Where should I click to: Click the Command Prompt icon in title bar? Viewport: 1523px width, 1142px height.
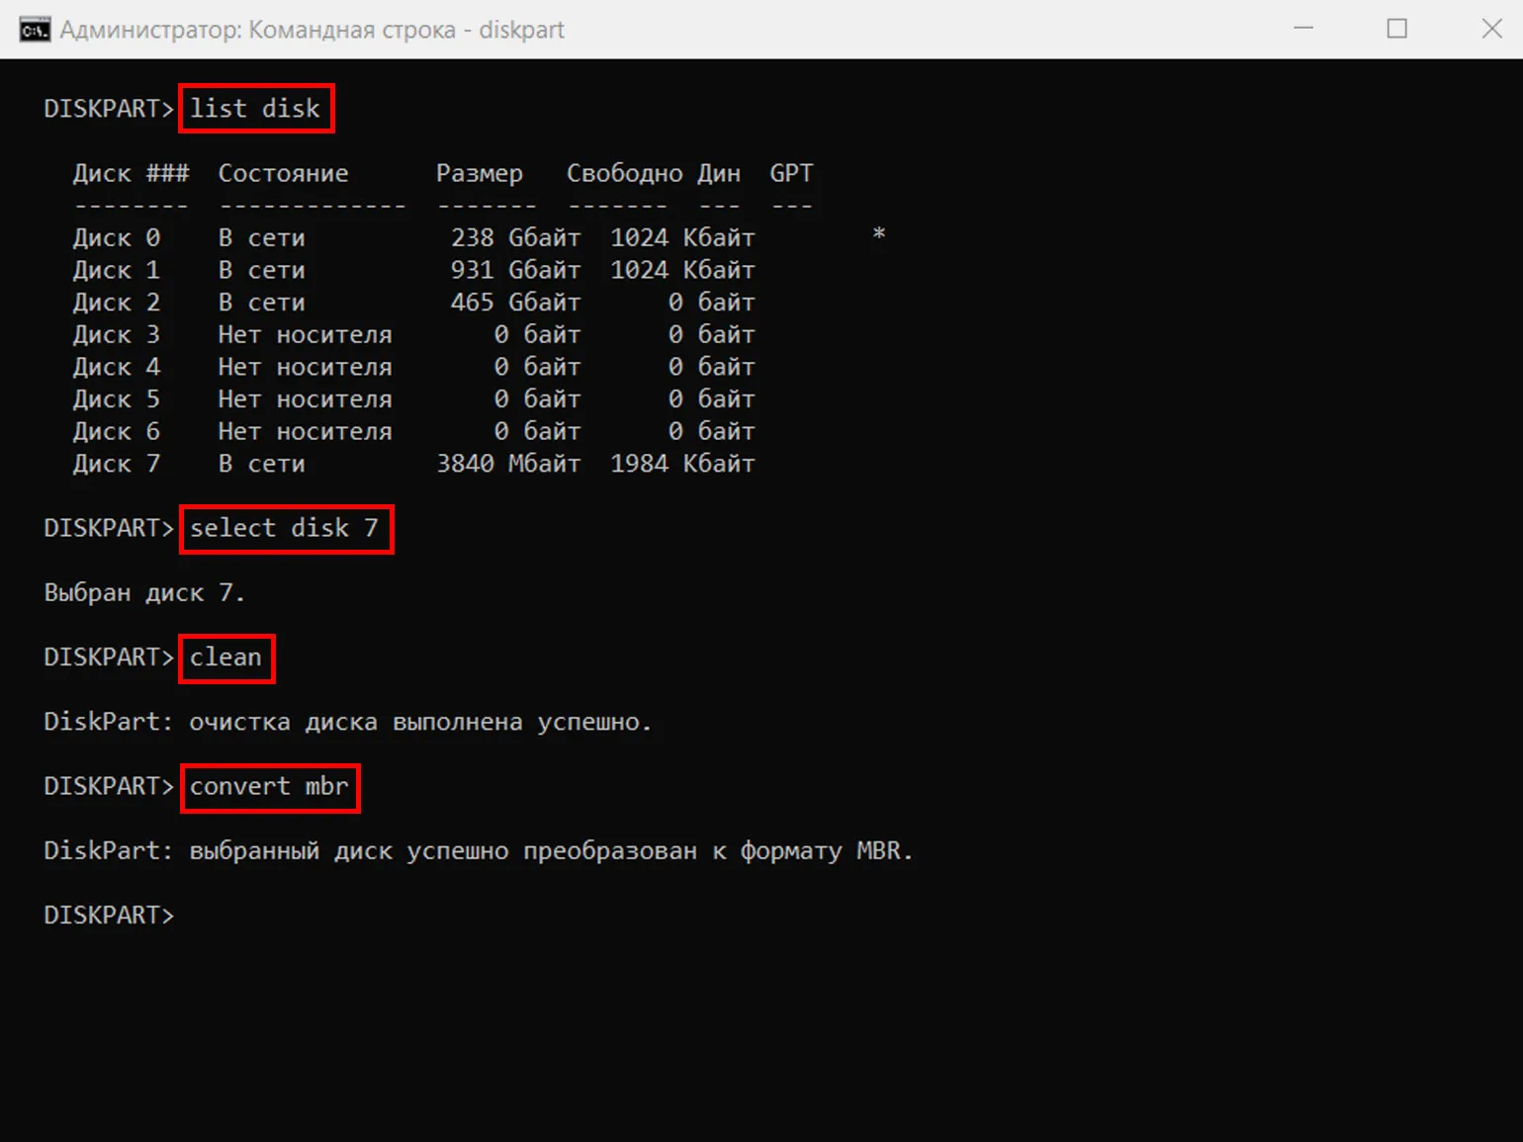pyautogui.click(x=34, y=30)
